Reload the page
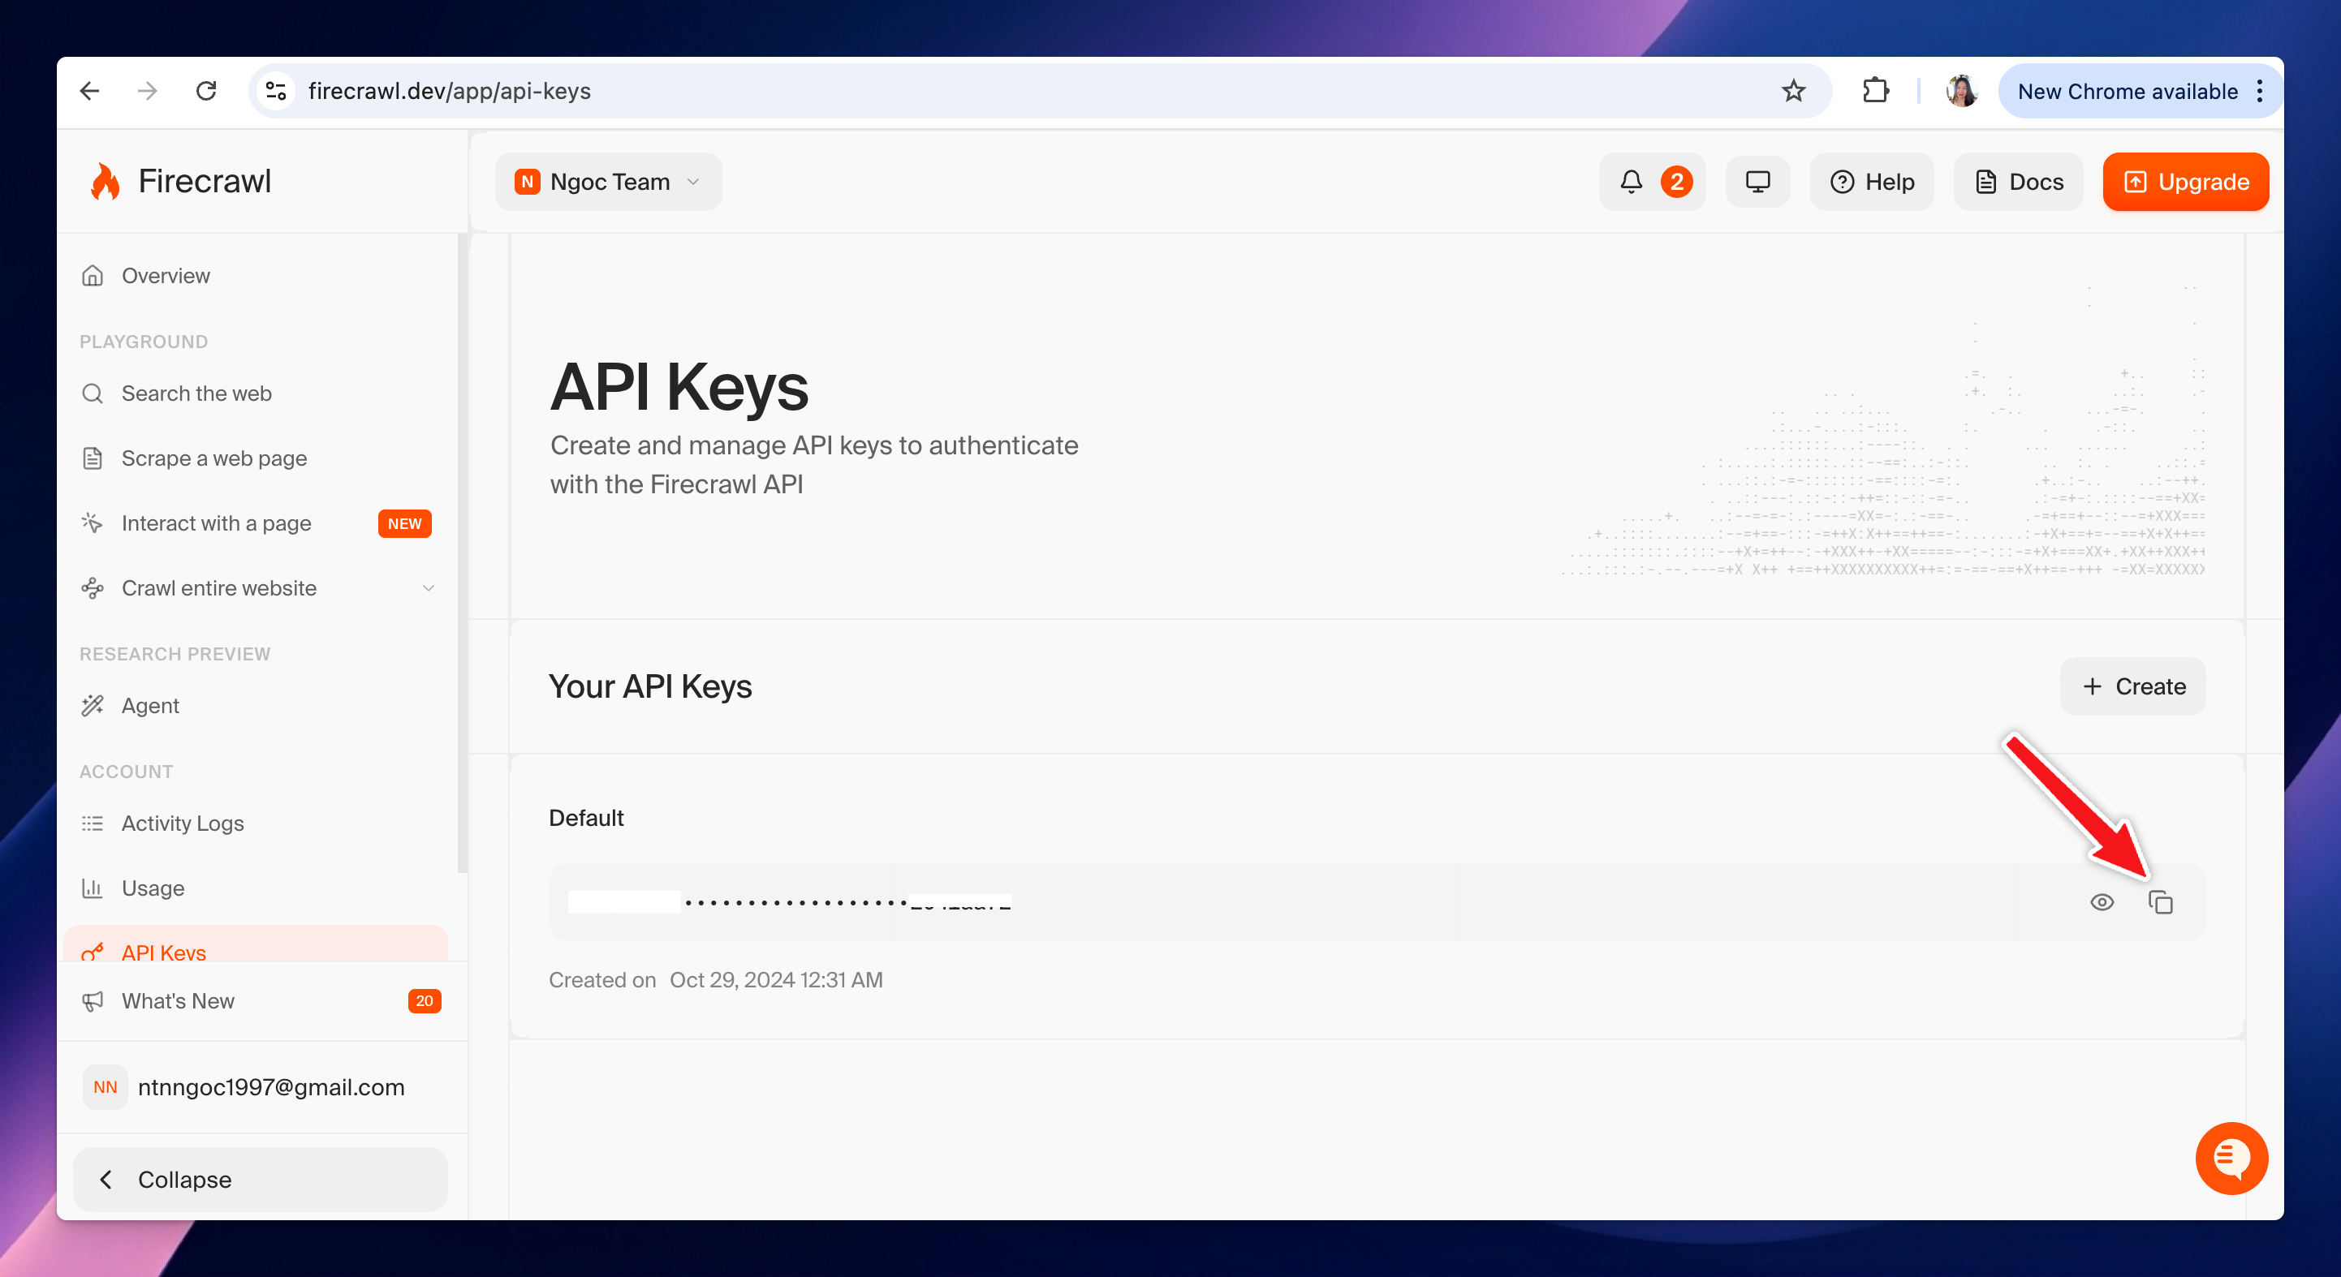 (206, 91)
